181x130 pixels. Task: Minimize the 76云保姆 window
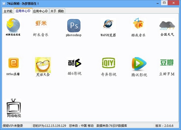pyautogui.click(x=158, y=3)
